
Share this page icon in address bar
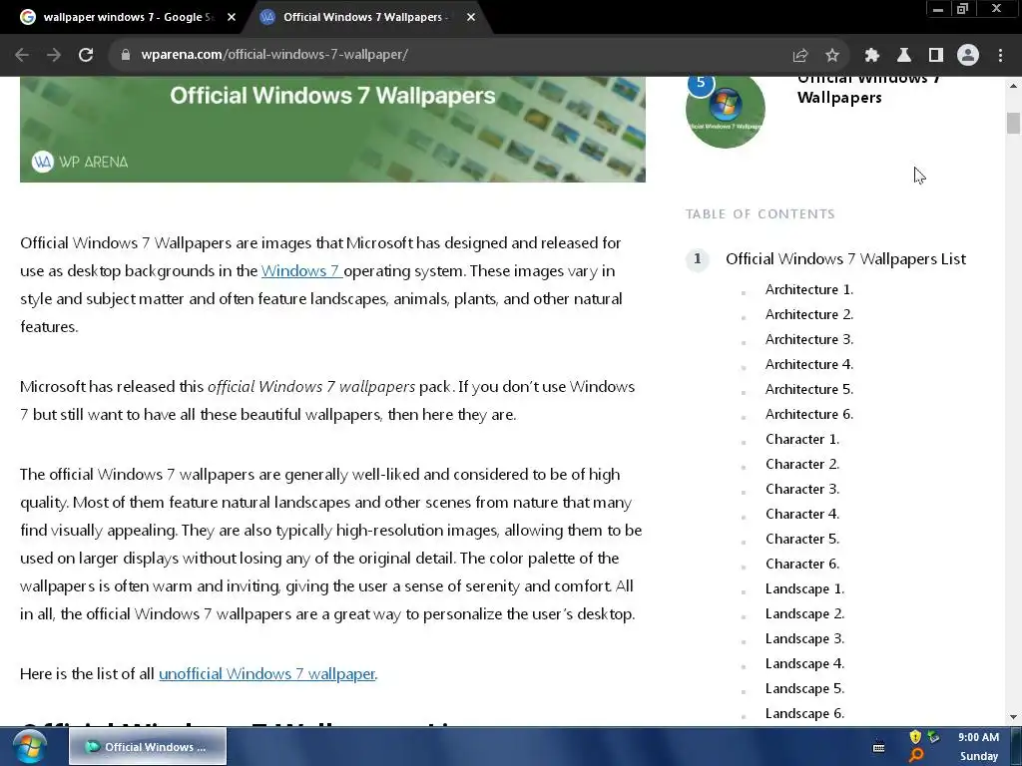point(800,56)
